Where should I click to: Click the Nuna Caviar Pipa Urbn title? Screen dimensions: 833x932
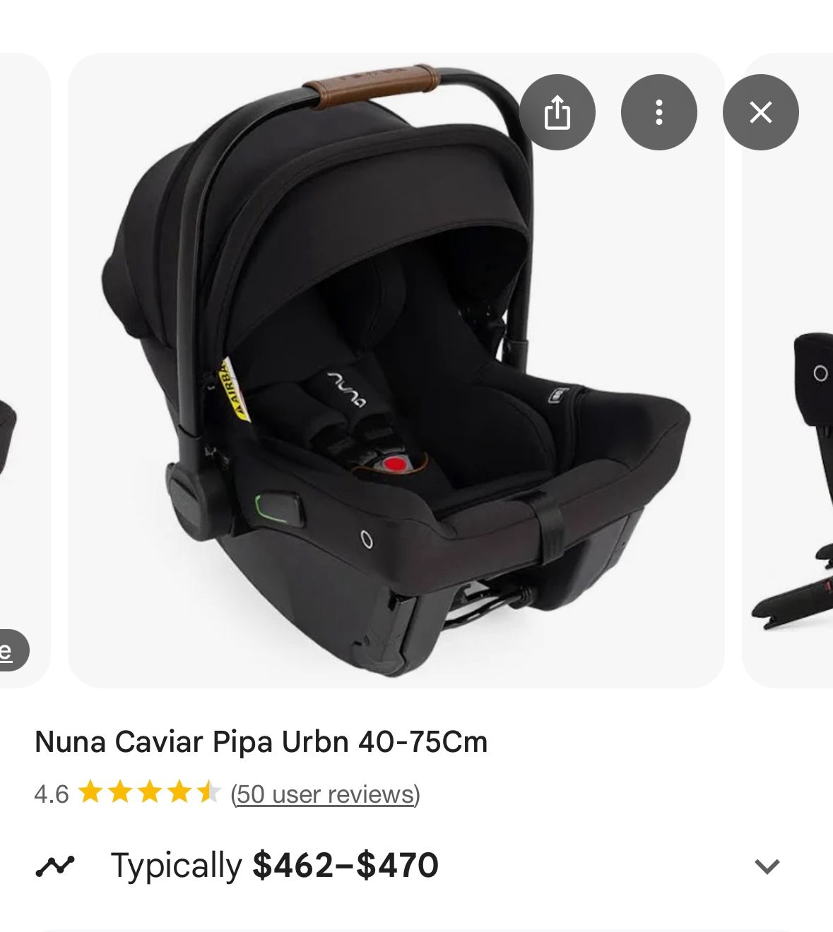point(261,742)
